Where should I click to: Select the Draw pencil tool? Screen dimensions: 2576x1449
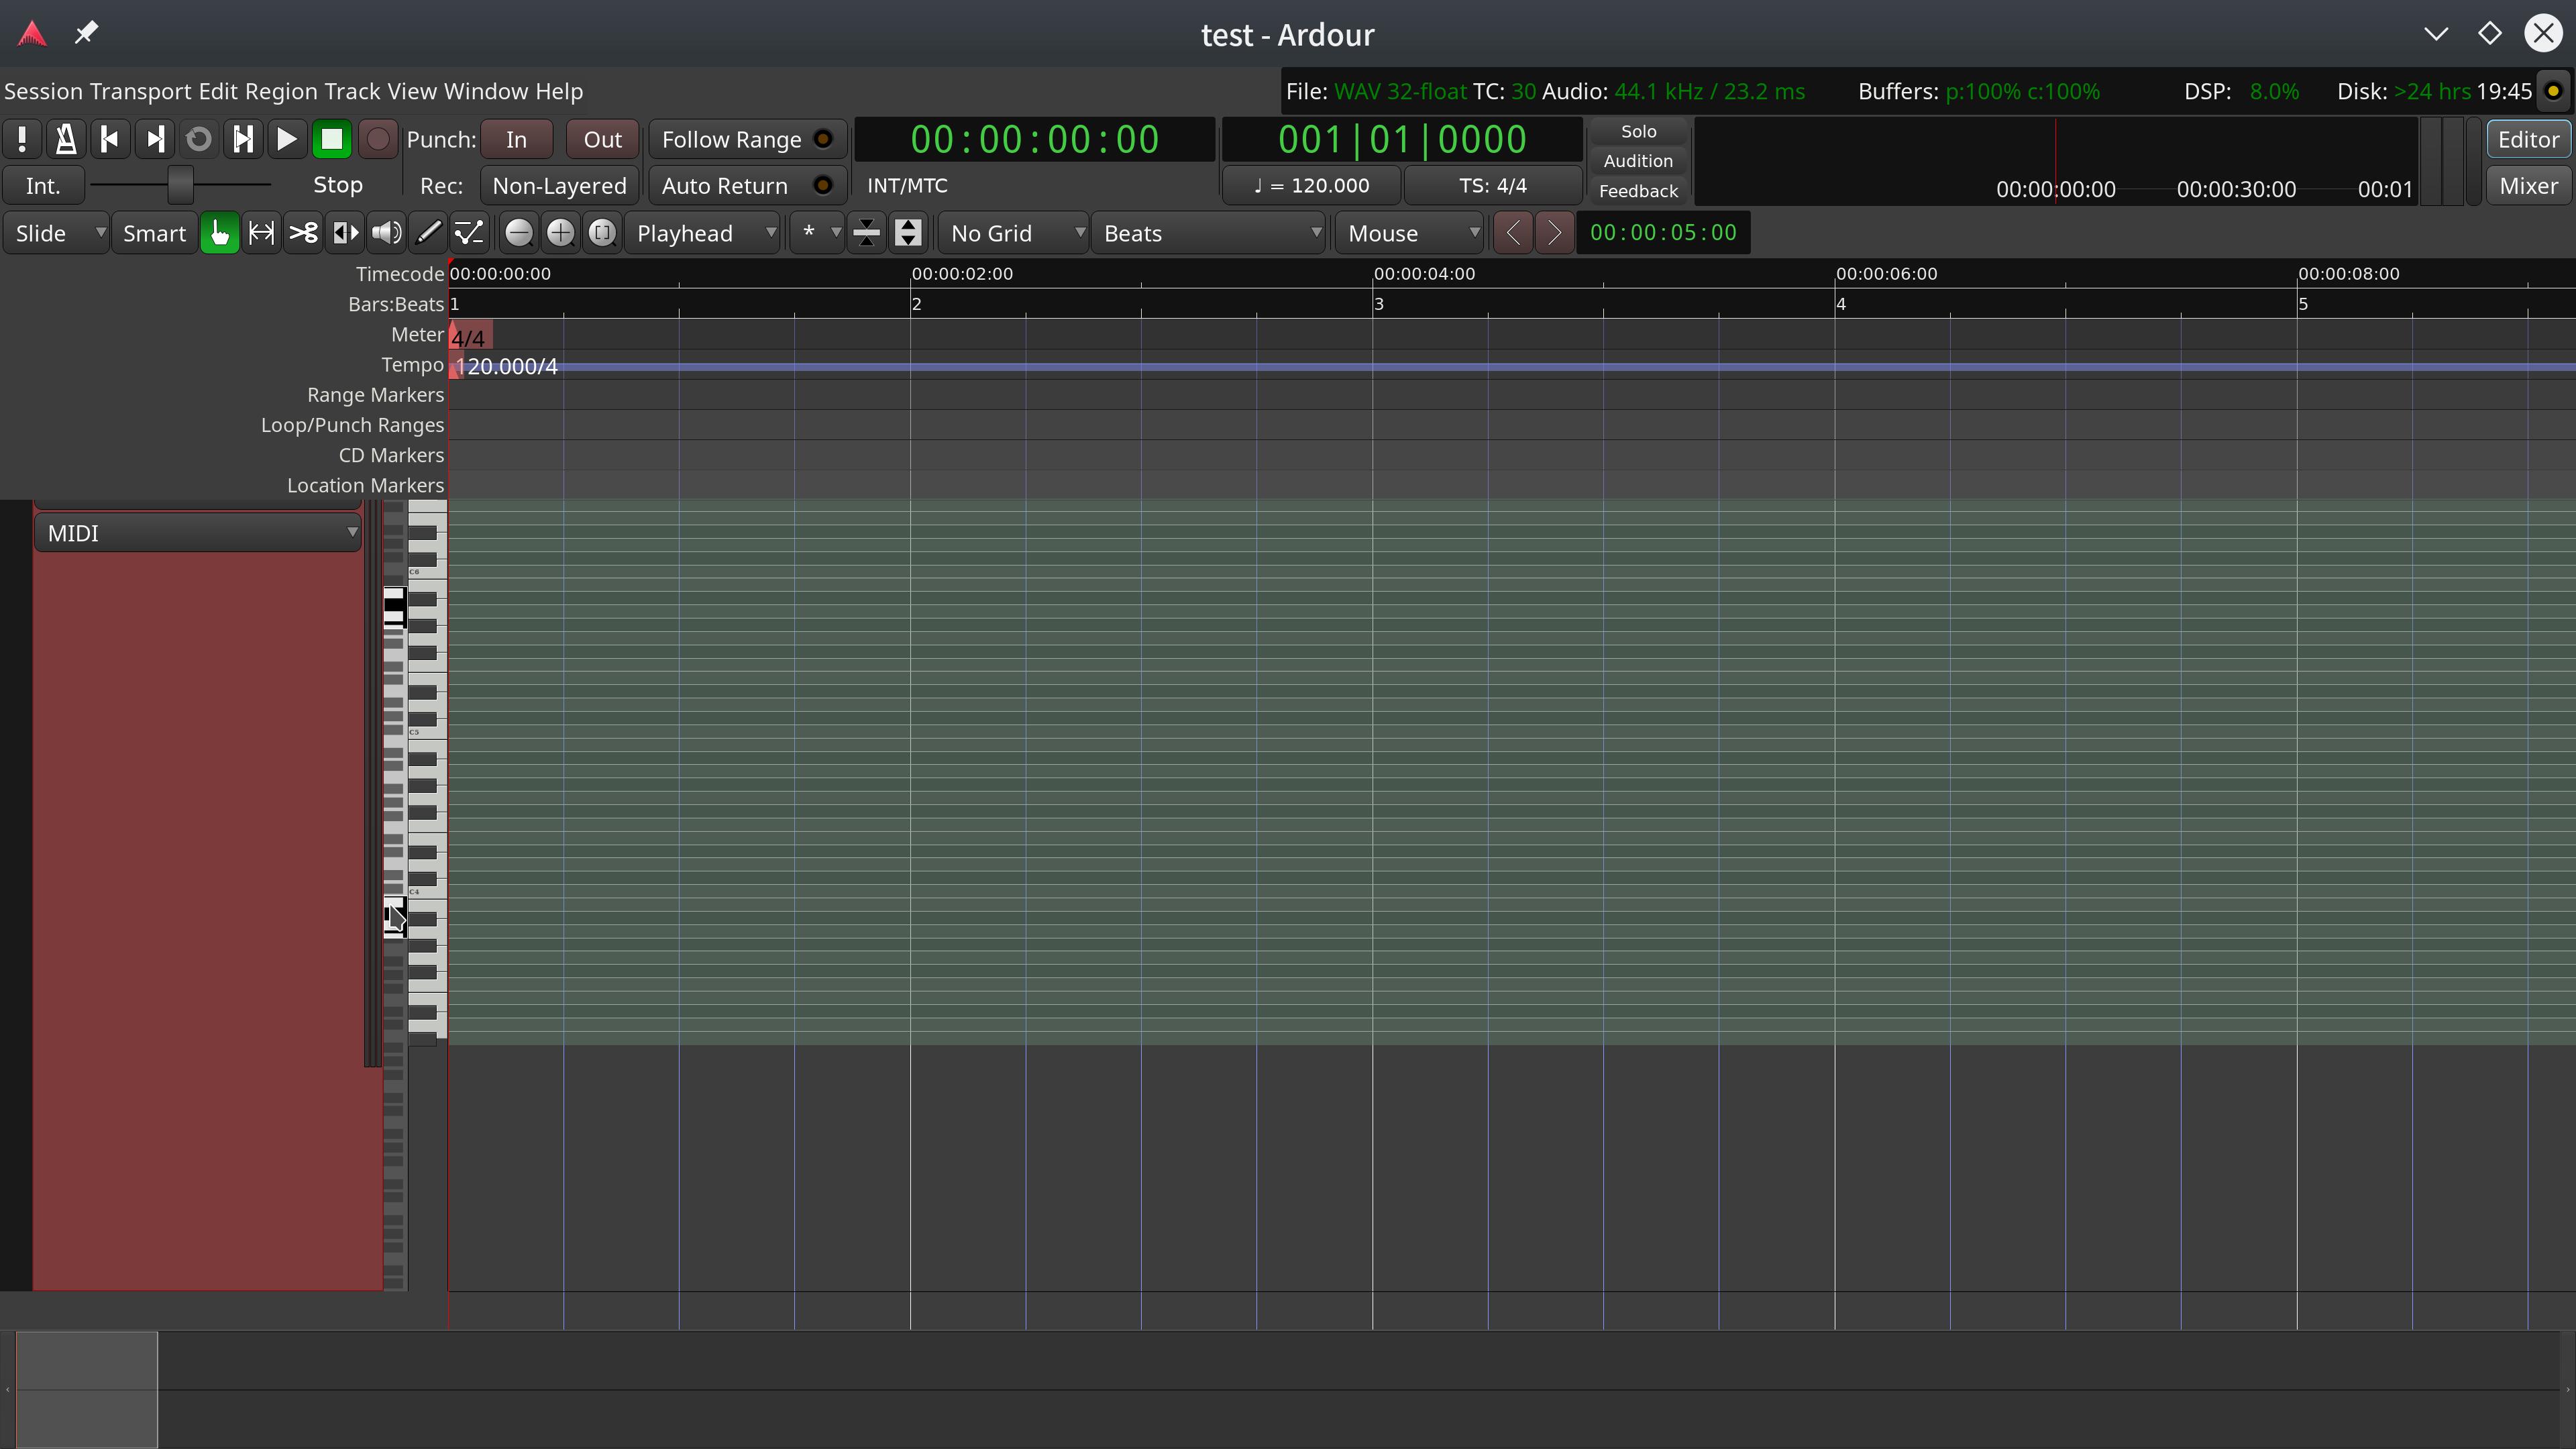[x=428, y=233]
